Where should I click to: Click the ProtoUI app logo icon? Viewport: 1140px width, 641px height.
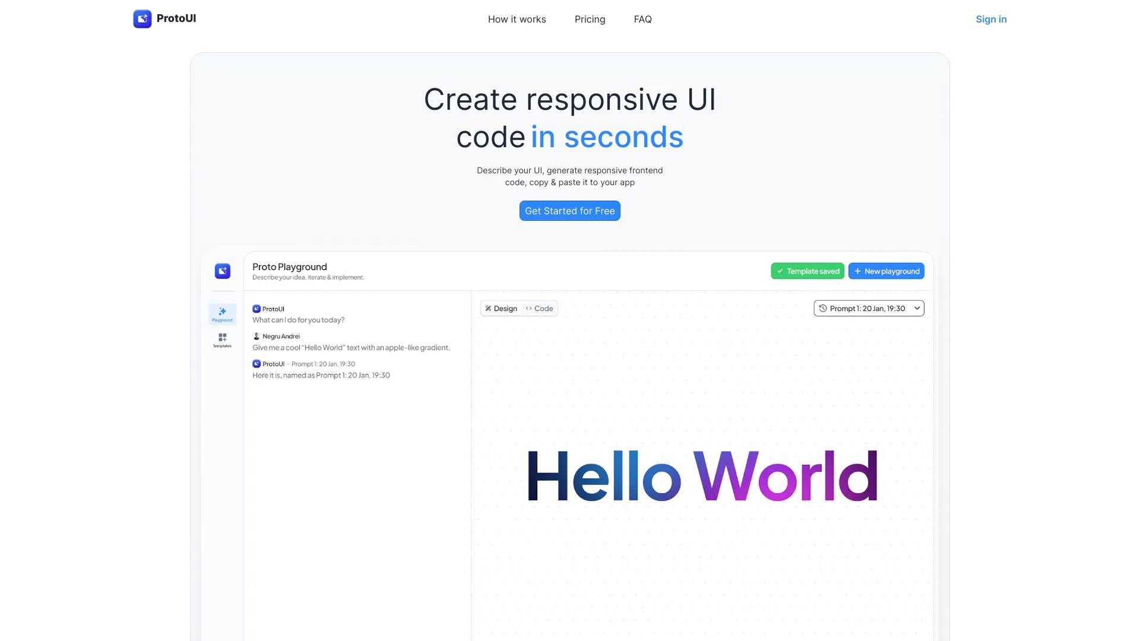[142, 19]
